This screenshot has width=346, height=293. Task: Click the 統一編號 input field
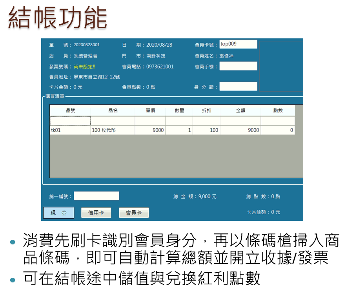pyautogui.click(x=96, y=196)
